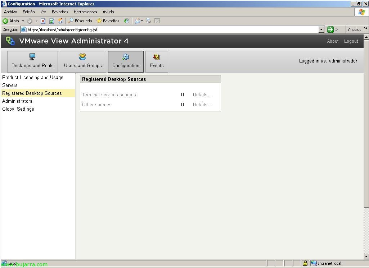Click the Listo status bar text
This screenshot has height=268, width=369.
click(12, 263)
